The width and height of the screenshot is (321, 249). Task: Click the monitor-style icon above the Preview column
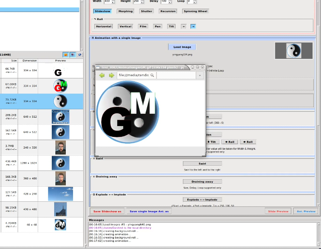[73, 55]
